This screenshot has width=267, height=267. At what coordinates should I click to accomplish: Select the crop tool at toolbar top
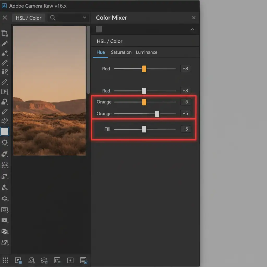[5, 33]
